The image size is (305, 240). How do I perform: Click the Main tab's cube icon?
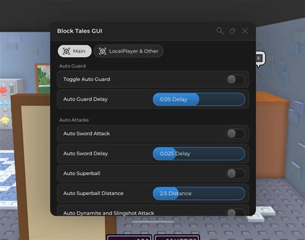pos(66,51)
